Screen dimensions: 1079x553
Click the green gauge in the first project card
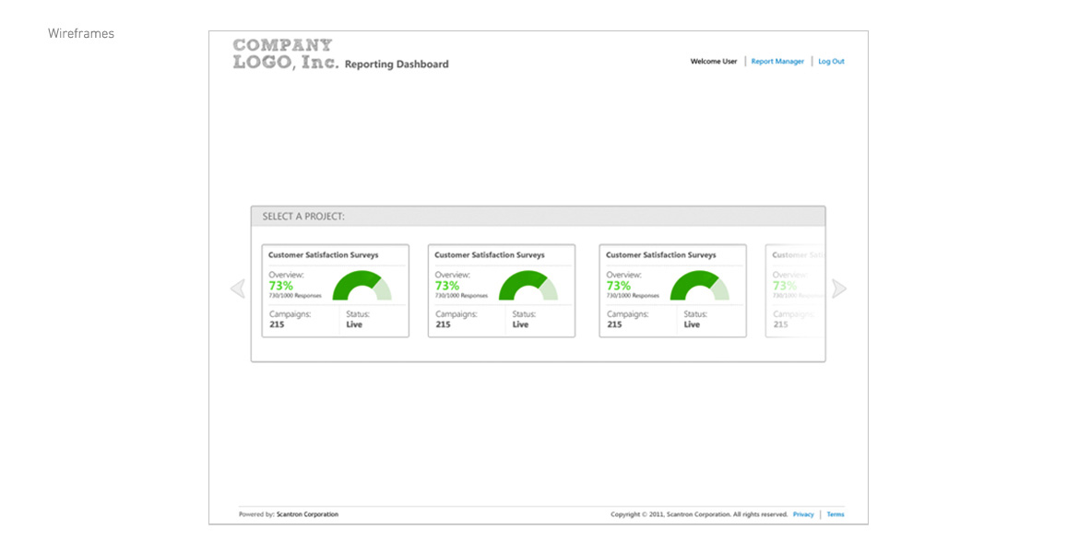(x=362, y=286)
